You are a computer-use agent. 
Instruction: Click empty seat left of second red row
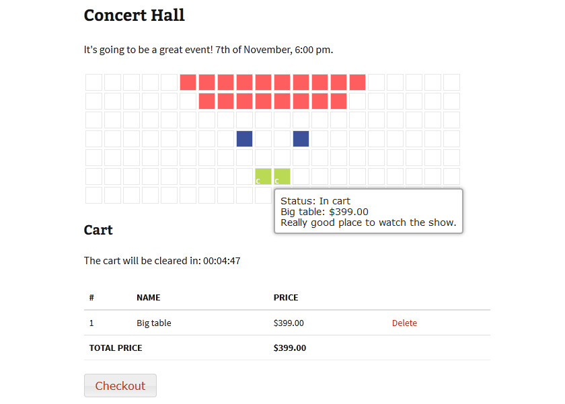click(x=188, y=102)
